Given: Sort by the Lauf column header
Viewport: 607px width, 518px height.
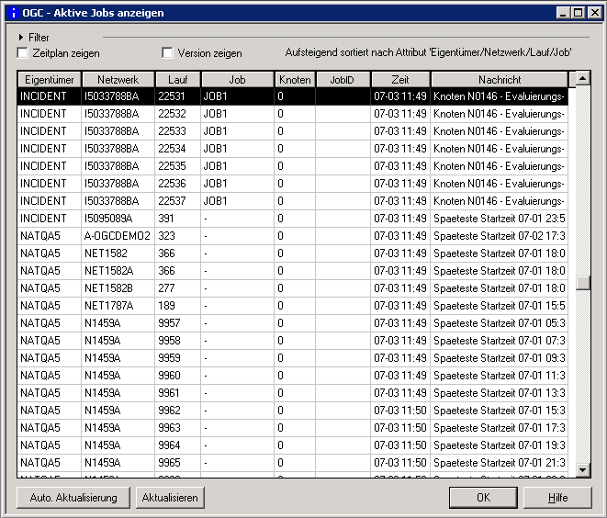Looking at the screenshot, I should [177, 79].
